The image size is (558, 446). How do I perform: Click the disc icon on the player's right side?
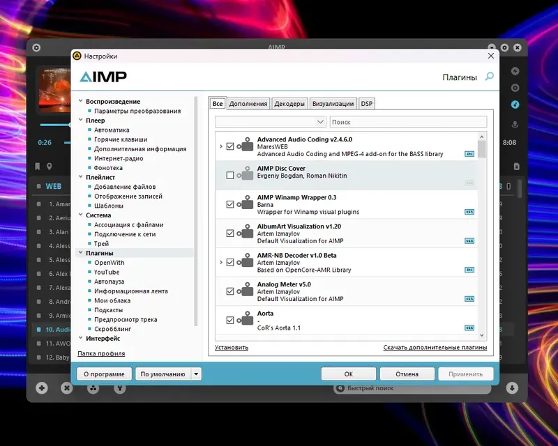pyautogui.click(x=515, y=88)
